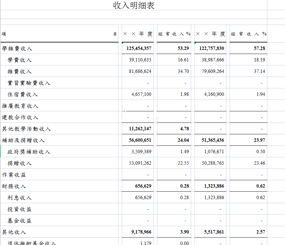Click the 收入明細表 title cell
The image size is (285, 245).
(x=134, y=5)
